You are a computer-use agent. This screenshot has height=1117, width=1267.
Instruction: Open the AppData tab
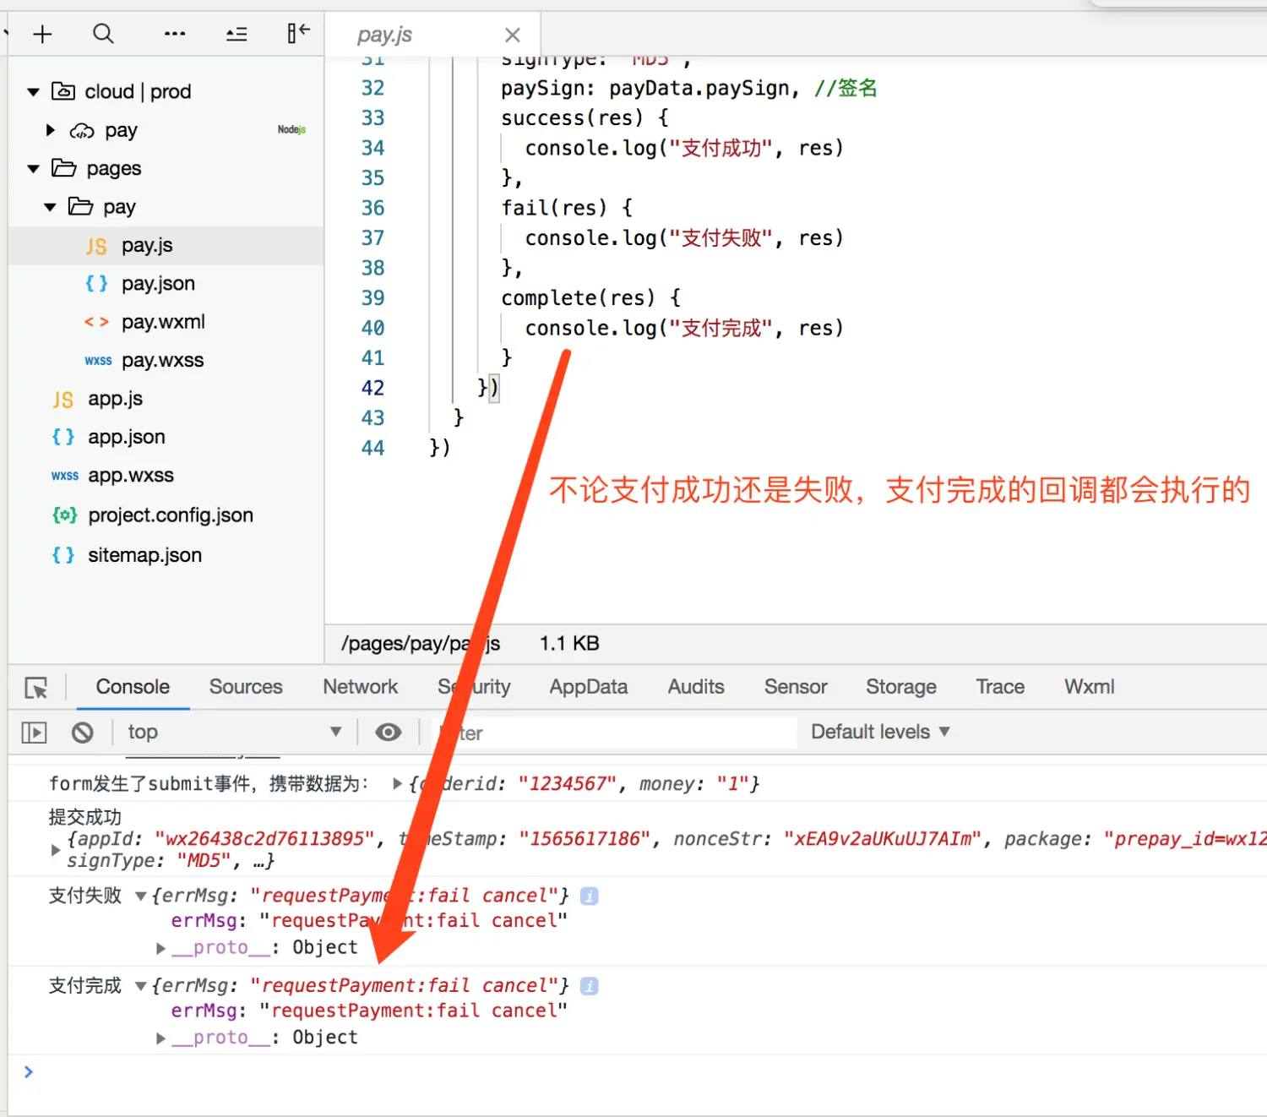589,687
